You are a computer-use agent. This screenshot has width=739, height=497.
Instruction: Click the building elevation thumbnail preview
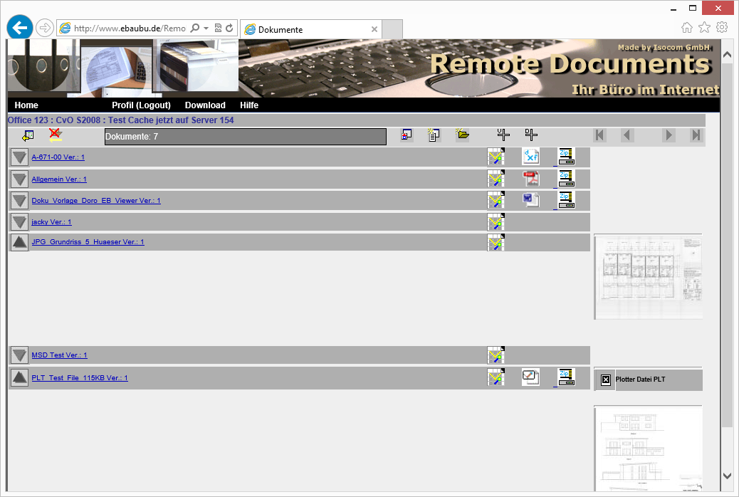[648, 449]
